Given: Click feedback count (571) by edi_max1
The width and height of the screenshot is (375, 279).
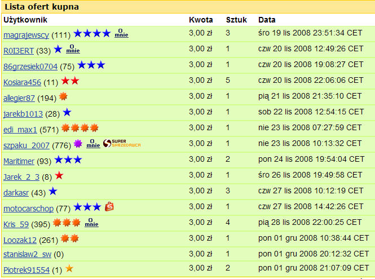Looking at the screenshot, I should point(49,130).
